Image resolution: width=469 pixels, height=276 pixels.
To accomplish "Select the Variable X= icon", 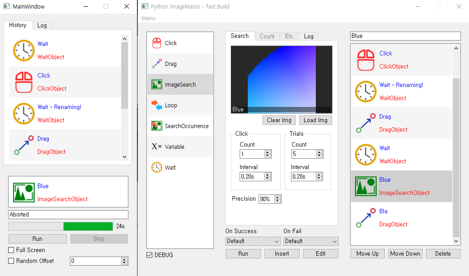I will click(x=157, y=147).
